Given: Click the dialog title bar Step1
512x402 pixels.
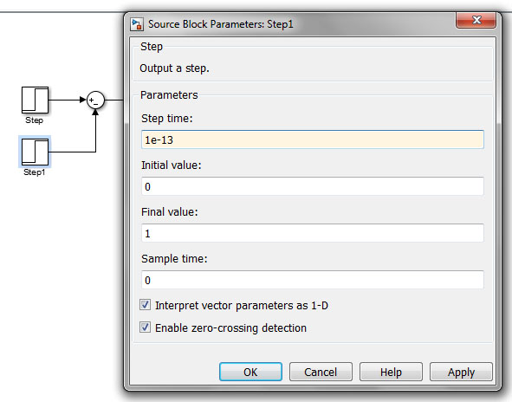Looking at the screenshot, I should point(221,24).
